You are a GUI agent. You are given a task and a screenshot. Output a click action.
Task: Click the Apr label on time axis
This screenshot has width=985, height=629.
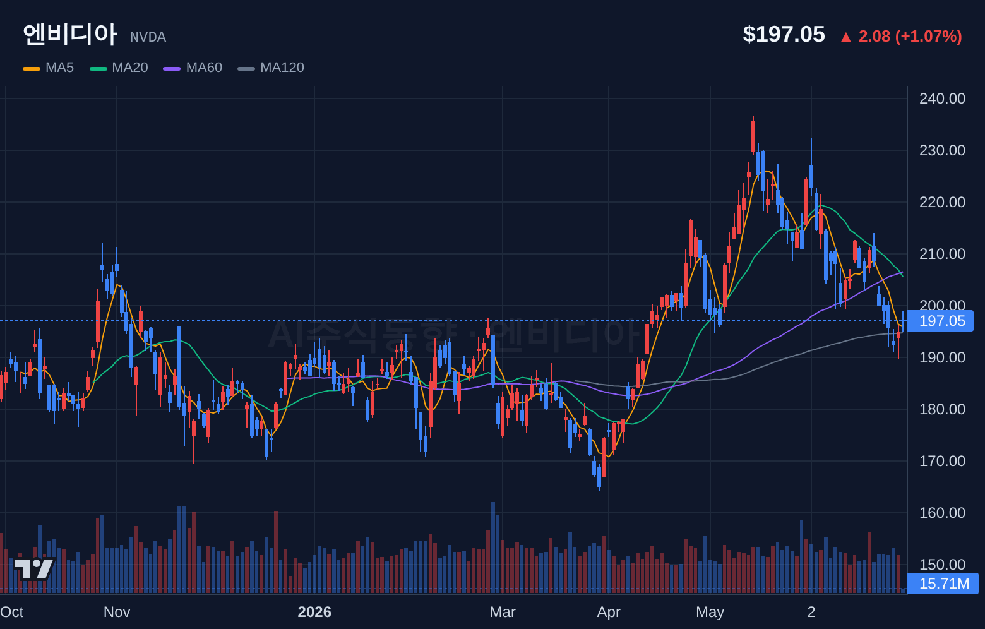(609, 612)
